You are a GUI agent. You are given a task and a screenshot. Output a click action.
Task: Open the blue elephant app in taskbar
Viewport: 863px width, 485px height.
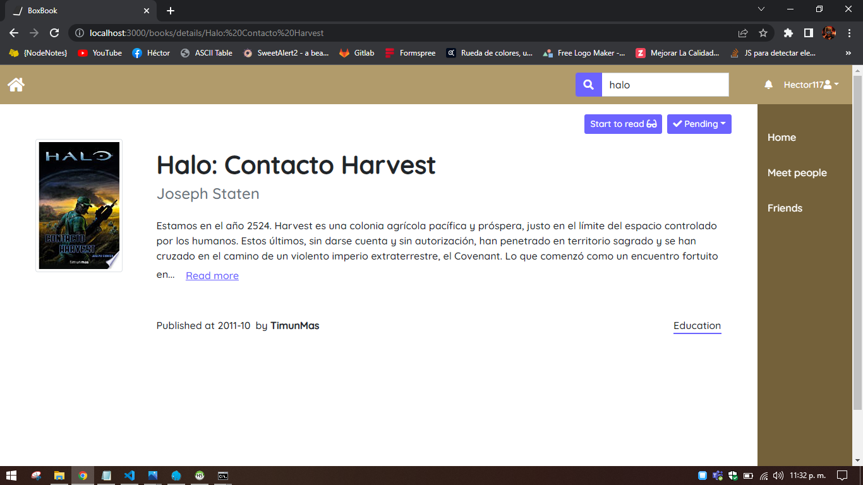[x=176, y=476]
